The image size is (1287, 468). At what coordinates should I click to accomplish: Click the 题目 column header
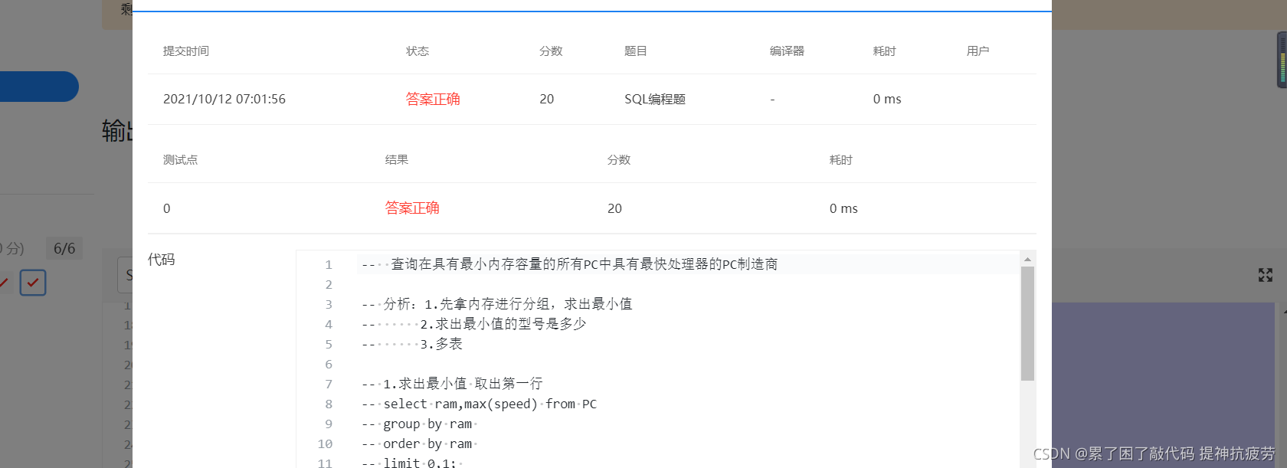636,51
